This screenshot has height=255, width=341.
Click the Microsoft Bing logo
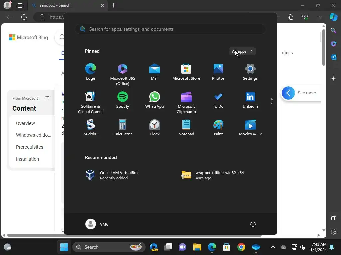(29, 37)
